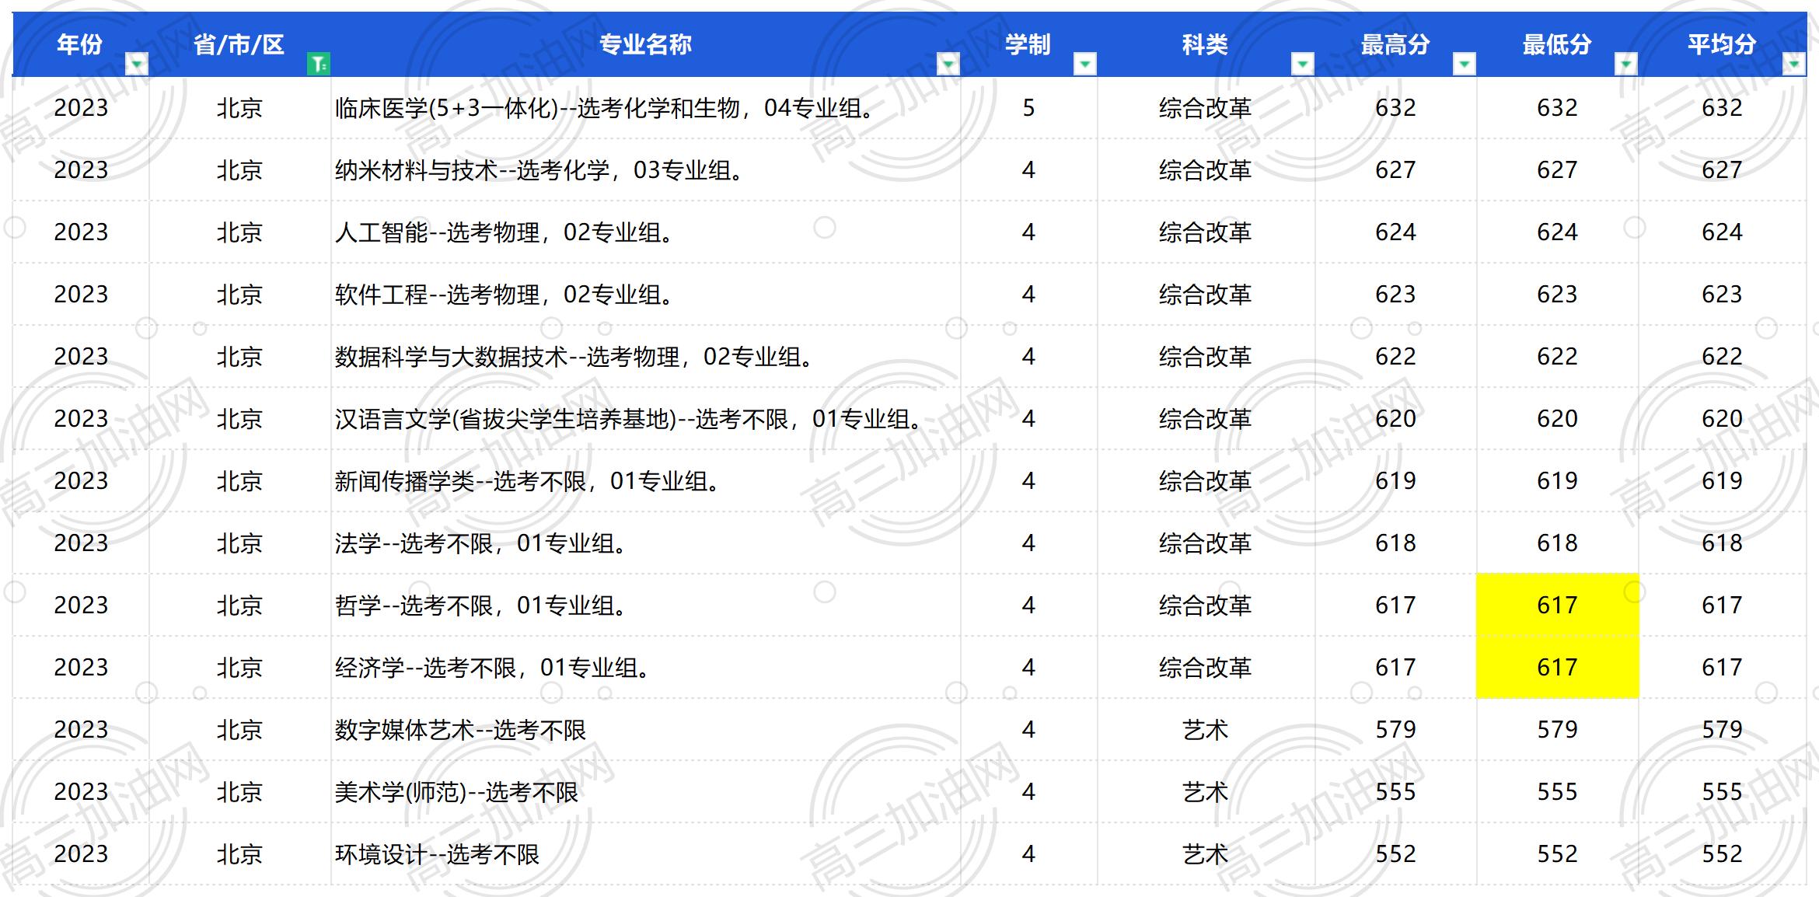Select 综合改革 in the 人工智能 row
This screenshot has width=1819, height=897.
[1206, 232]
